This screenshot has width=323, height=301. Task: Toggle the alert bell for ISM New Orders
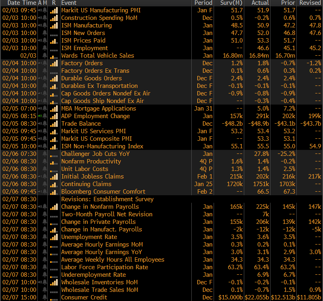pos(45,33)
